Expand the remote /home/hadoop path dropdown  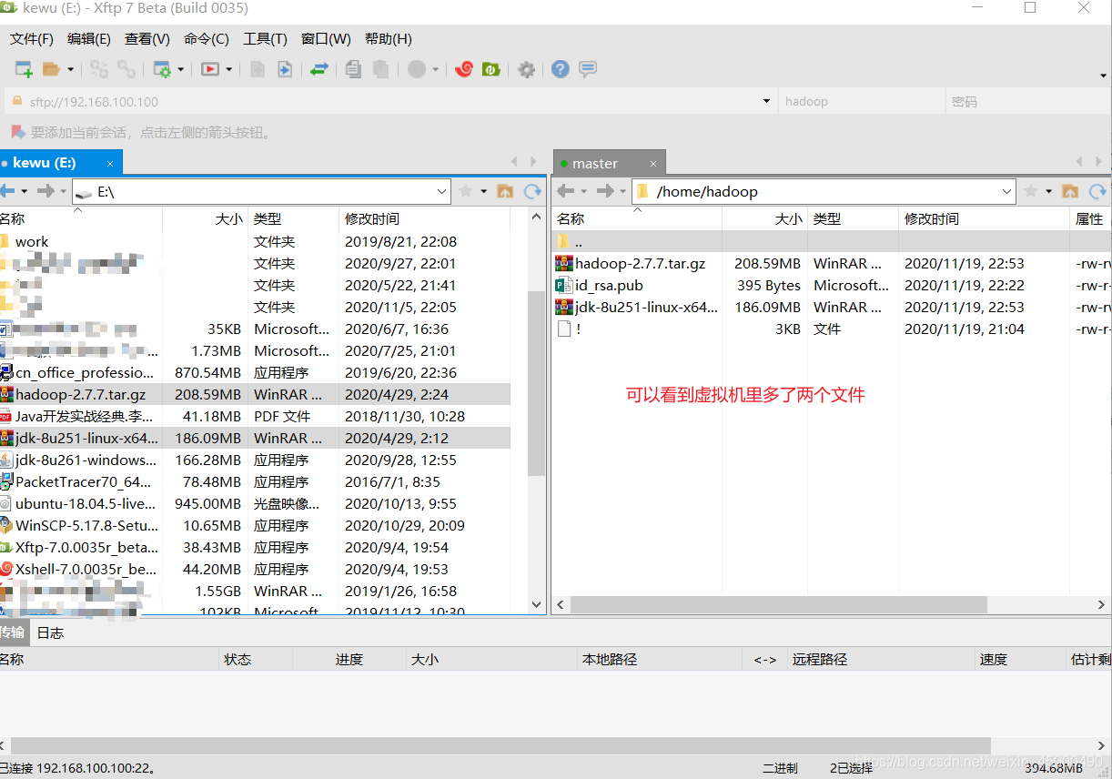pyautogui.click(x=1007, y=191)
